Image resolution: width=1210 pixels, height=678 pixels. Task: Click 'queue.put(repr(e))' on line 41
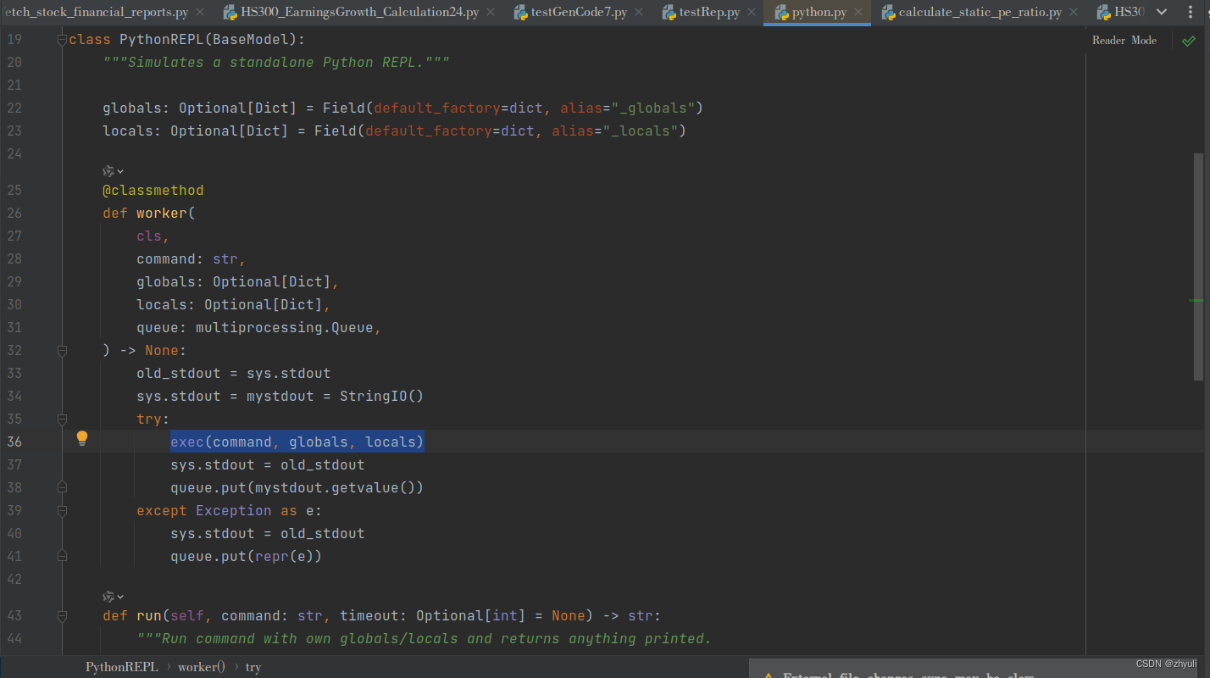pos(246,556)
